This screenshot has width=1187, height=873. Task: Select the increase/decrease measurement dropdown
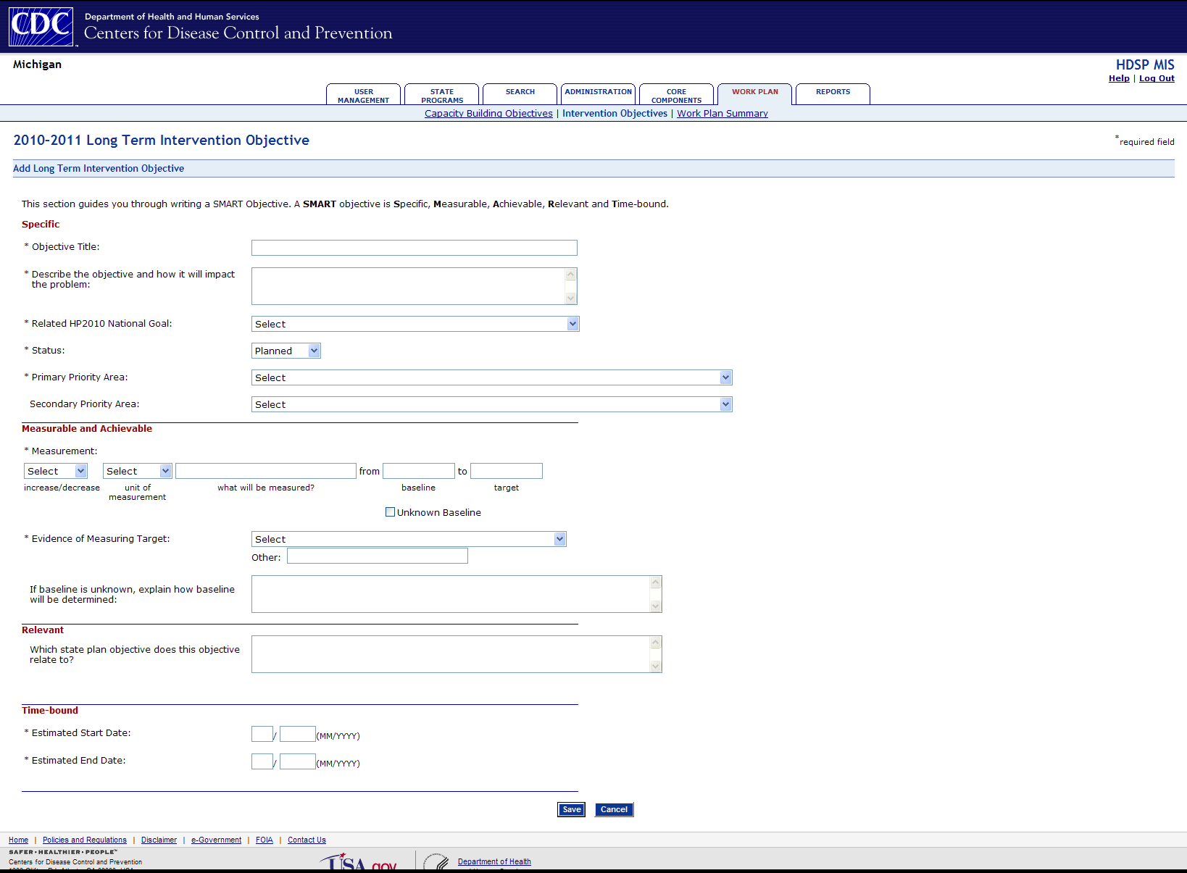tap(56, 471)
